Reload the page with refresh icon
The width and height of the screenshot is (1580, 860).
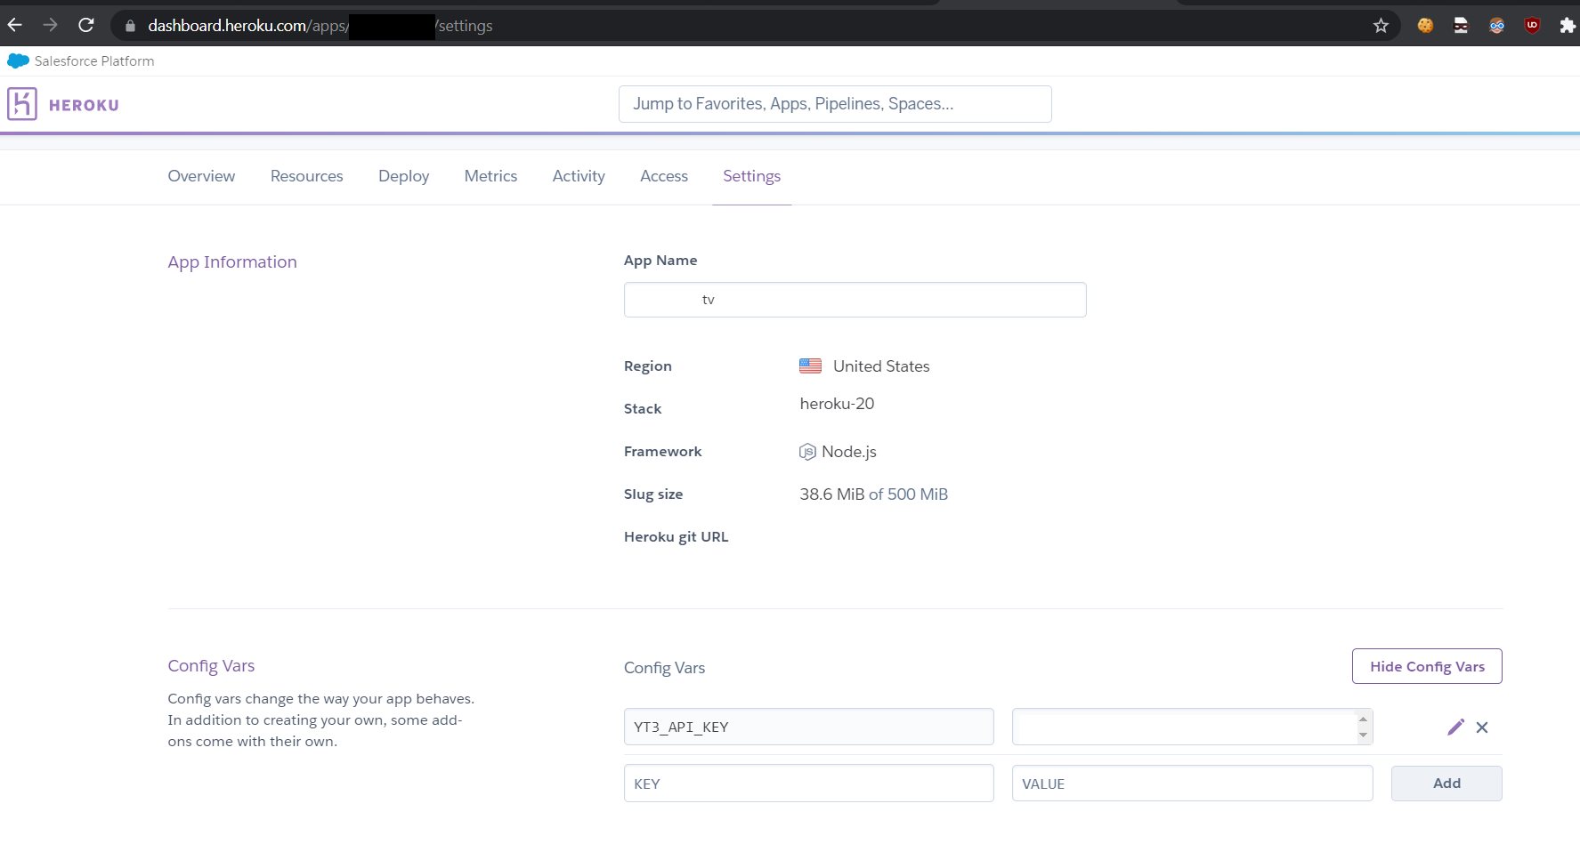pyautogui.click(x=86, y=25)
